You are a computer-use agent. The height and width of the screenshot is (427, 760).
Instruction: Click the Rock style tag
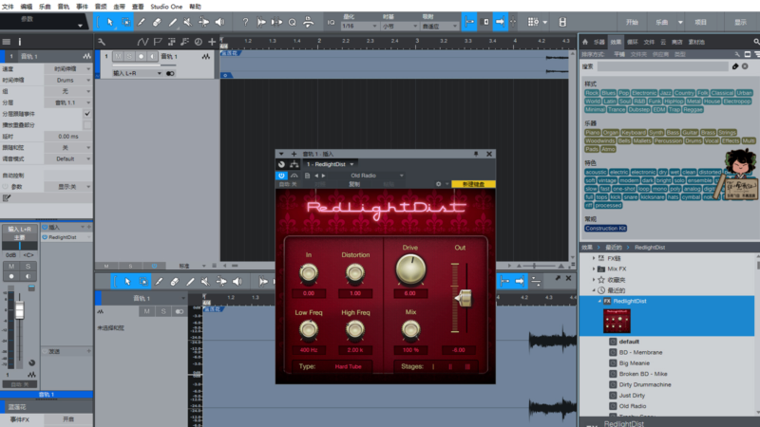click(592, 93)
